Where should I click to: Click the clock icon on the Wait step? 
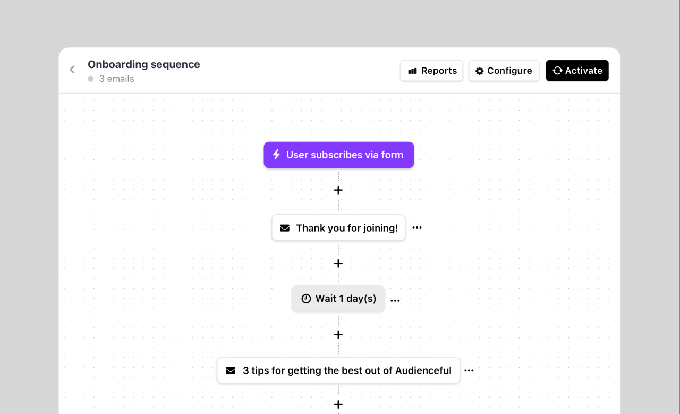coord(307,299)
